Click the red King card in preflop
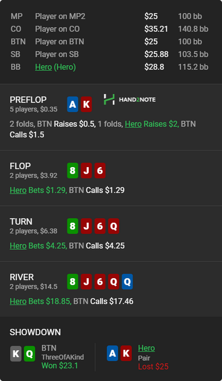This screenshot has height=381, width=222. tap(86, 105)
